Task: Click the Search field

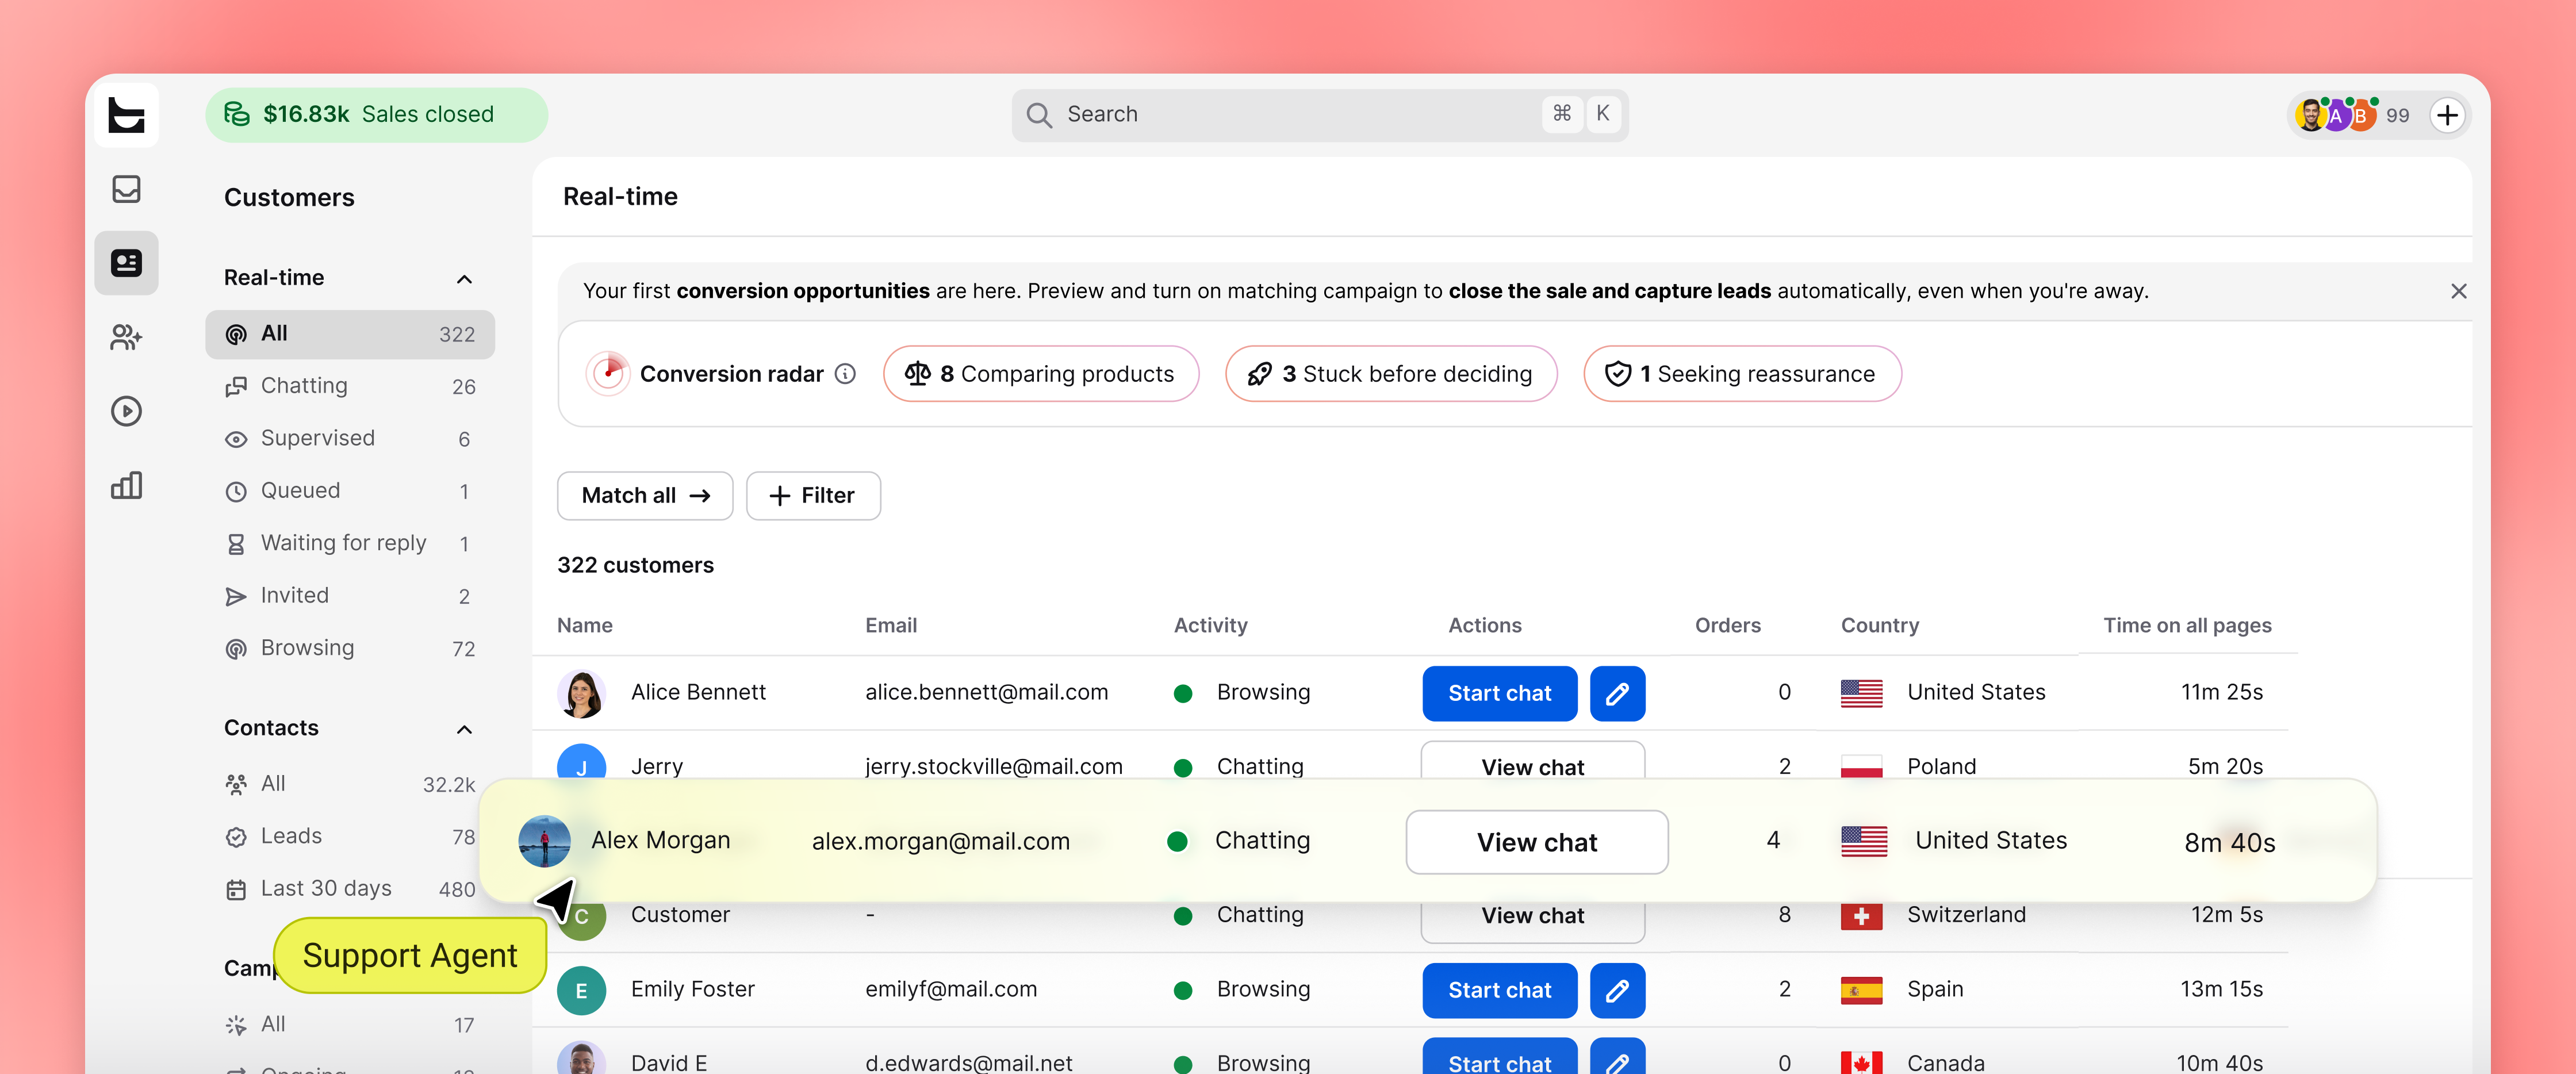Action: (x=1319, y=115)
